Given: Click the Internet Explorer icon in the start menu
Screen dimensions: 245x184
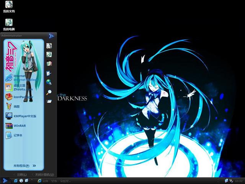Looking at the screenshot, I should [x=9, y=78].
